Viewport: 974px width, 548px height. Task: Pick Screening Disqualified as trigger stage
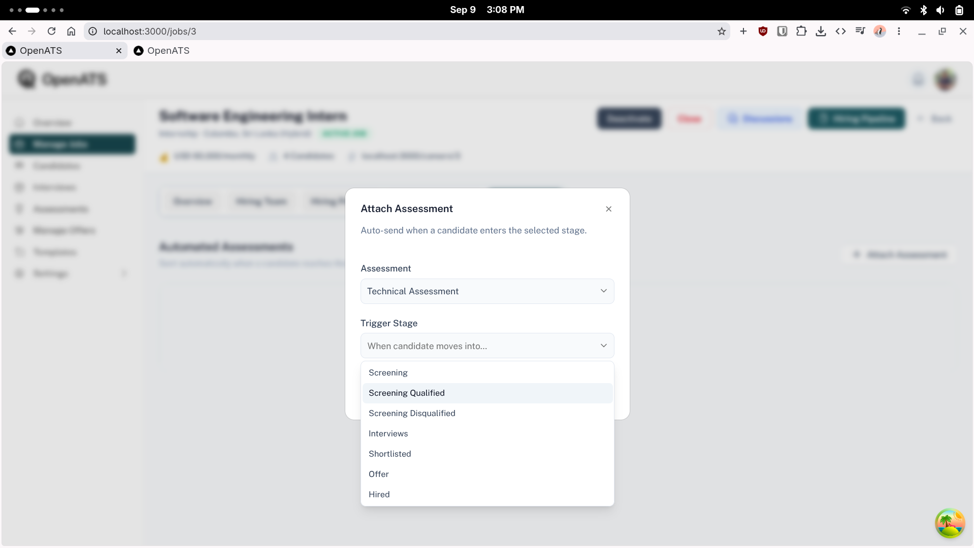487,414
